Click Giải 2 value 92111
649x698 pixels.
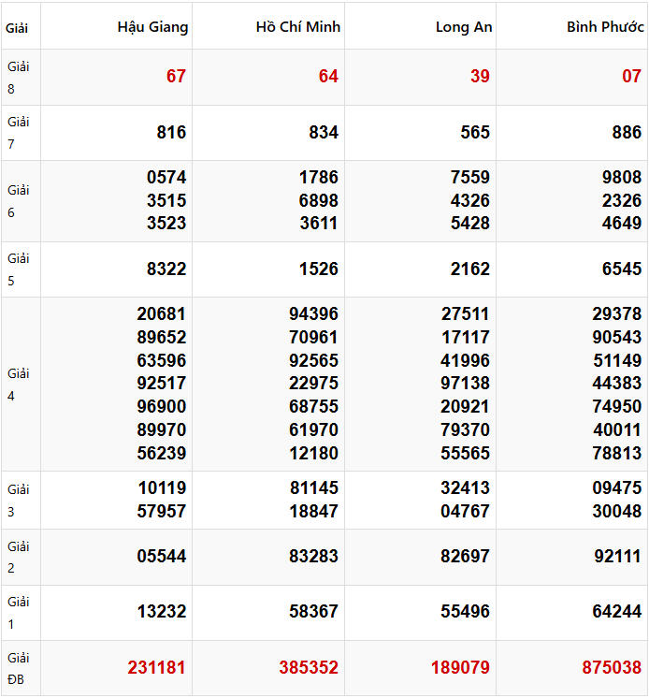(x=617, y=556)
